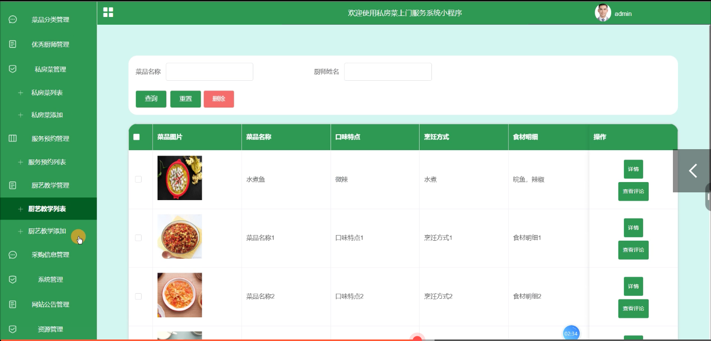Click the 查询 search button

click(151, 99)
